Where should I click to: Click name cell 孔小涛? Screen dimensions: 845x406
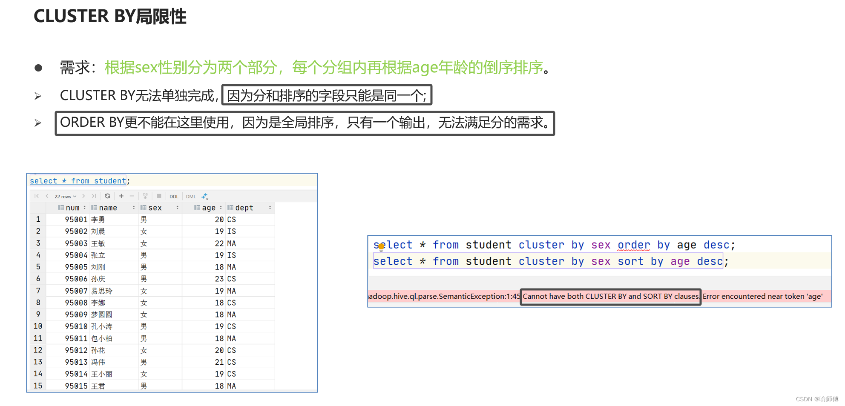114,326
